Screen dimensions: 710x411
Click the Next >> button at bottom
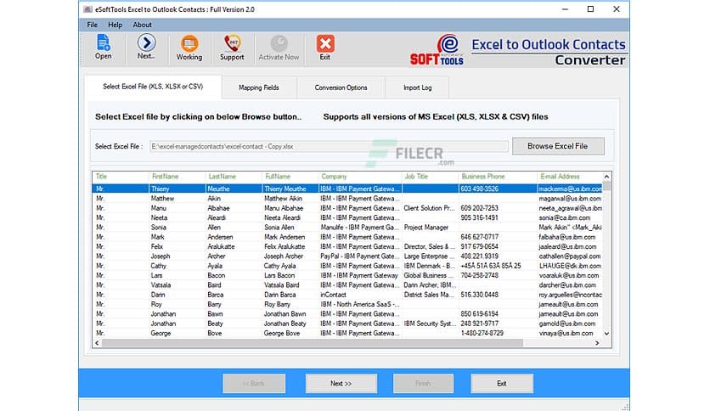click(341, 383)
